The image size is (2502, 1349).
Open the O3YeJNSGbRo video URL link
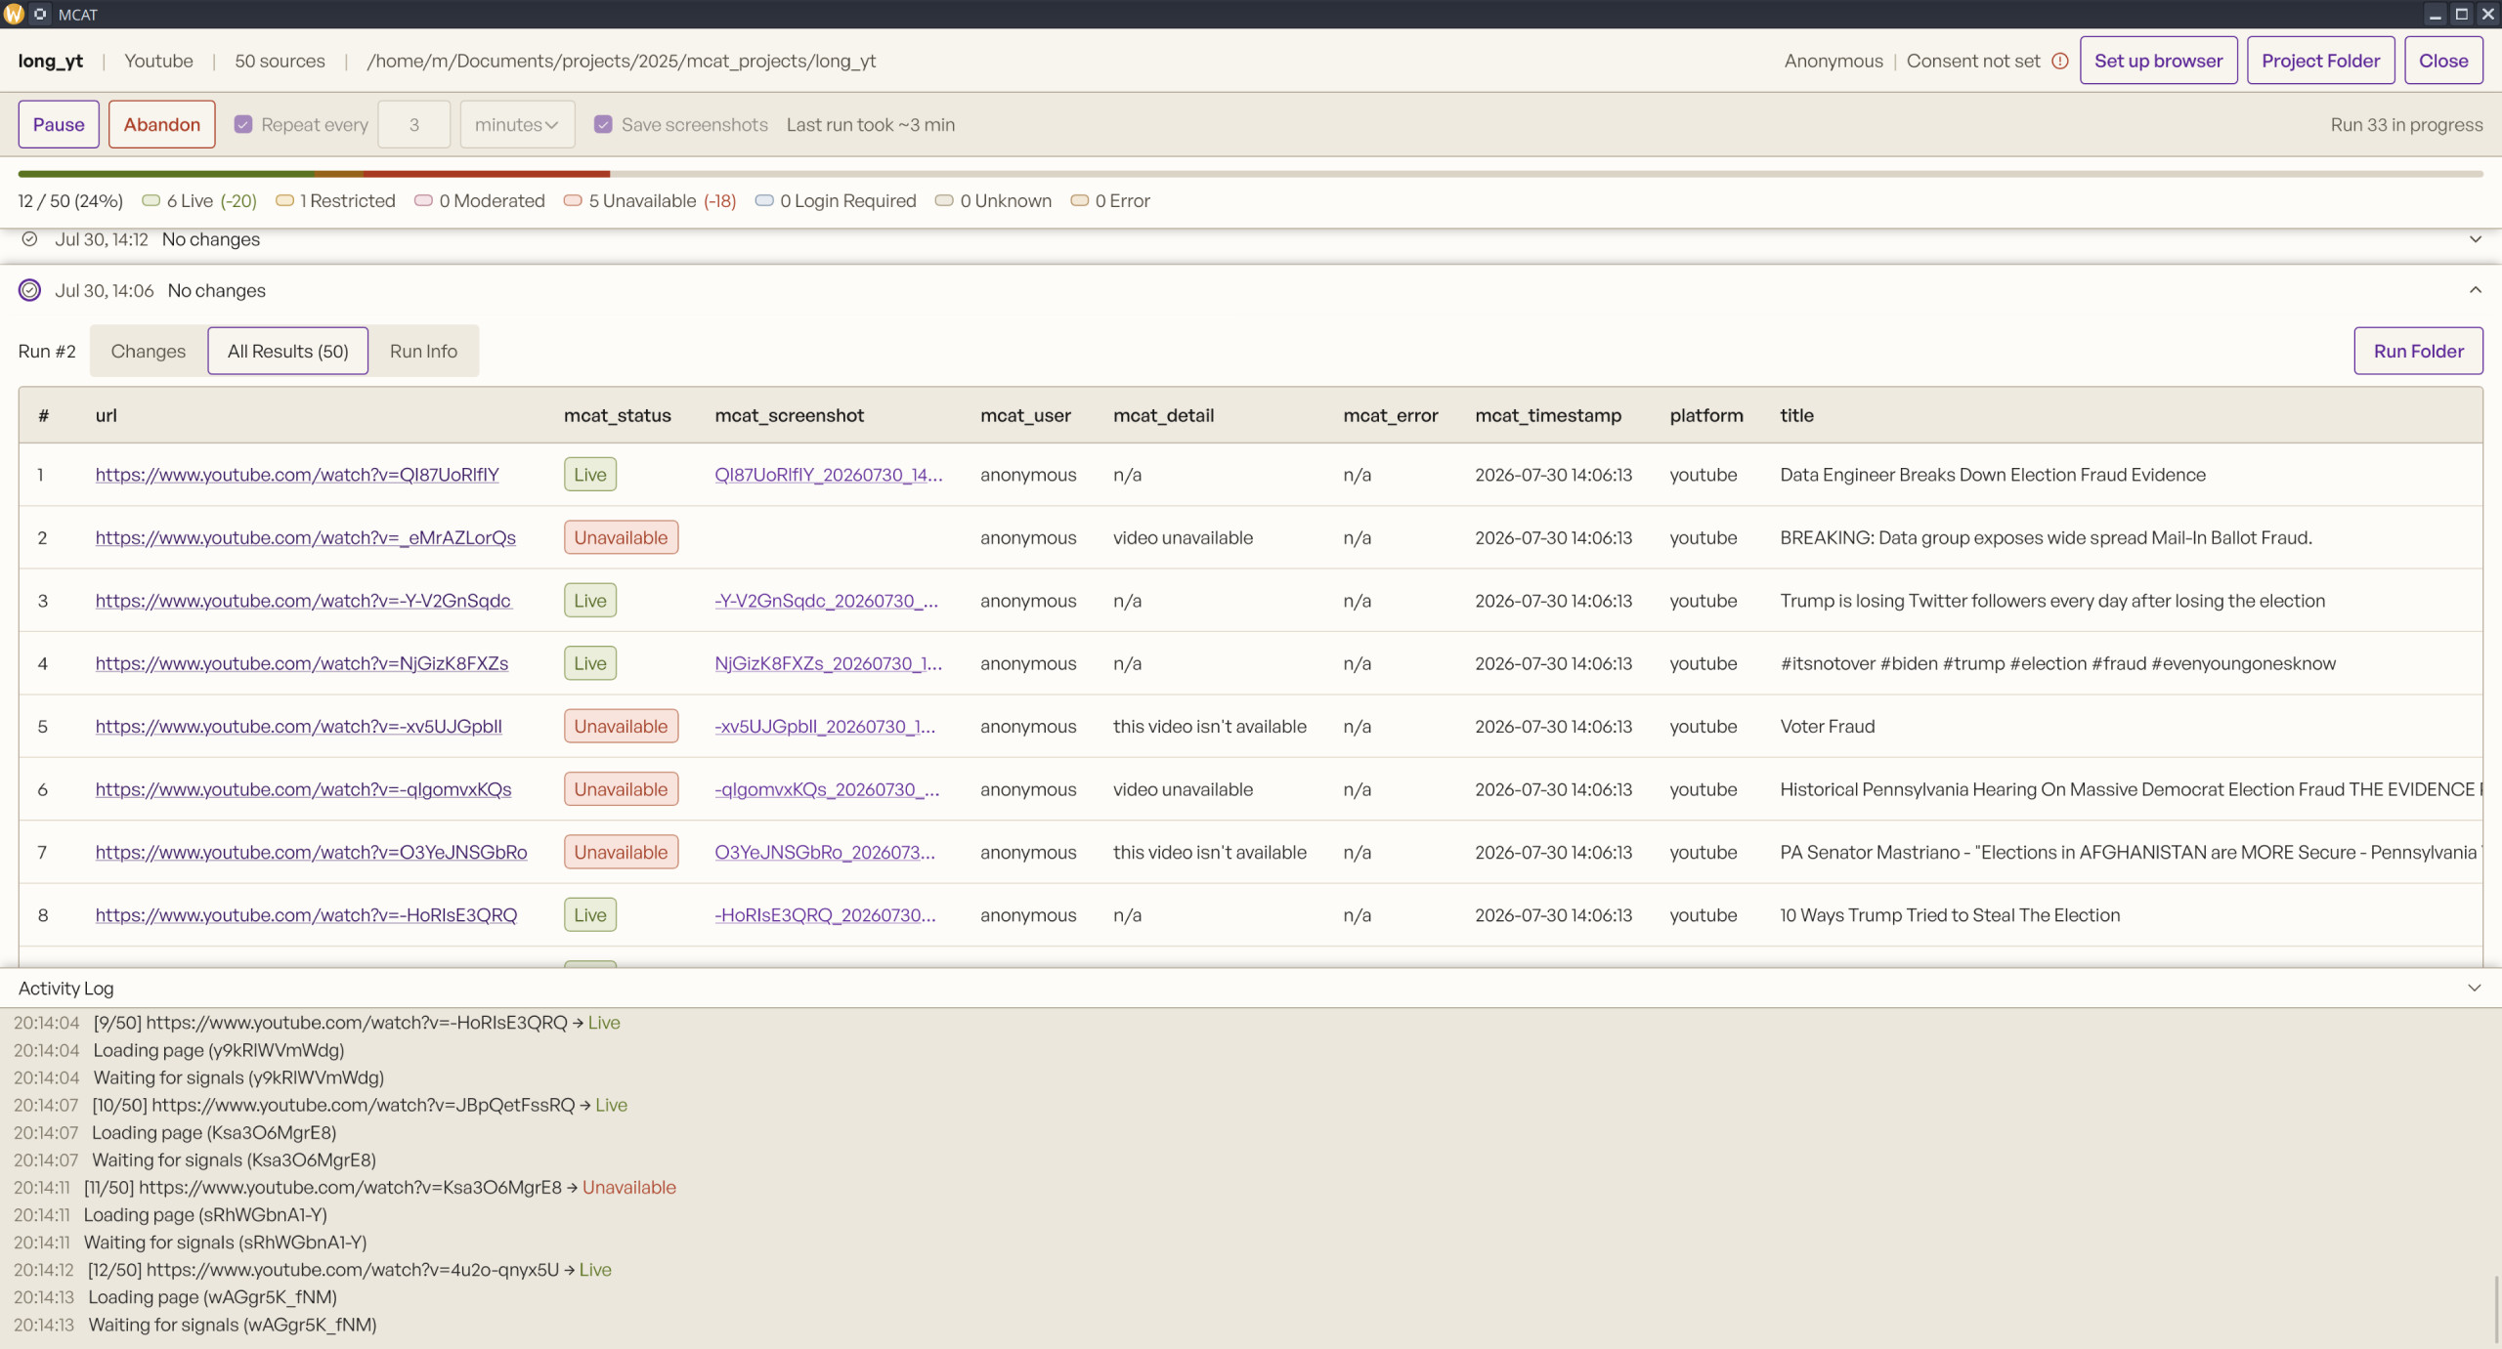[312, 852]
